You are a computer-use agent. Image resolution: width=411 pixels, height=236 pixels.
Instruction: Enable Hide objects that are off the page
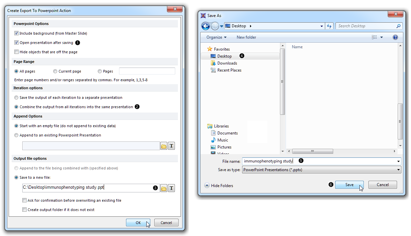point(17,52)
